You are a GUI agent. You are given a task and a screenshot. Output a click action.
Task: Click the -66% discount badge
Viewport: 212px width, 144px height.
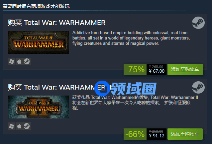135,134
